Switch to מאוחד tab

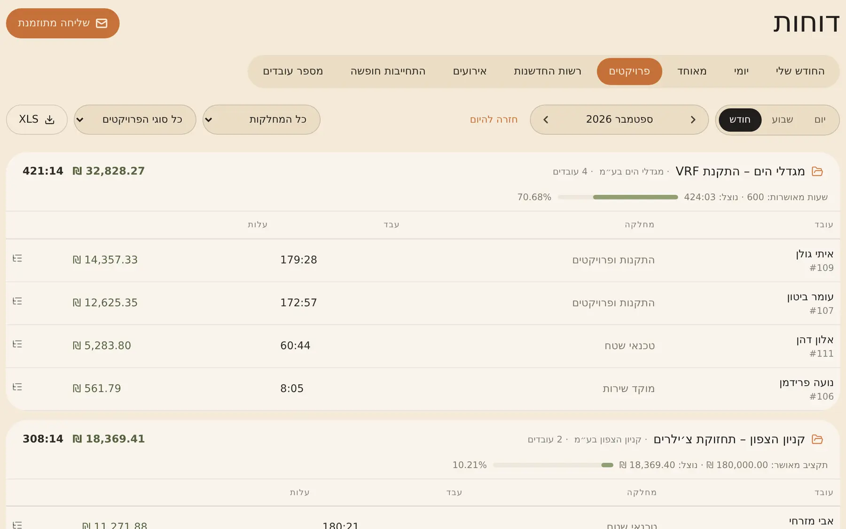(692, 71)
